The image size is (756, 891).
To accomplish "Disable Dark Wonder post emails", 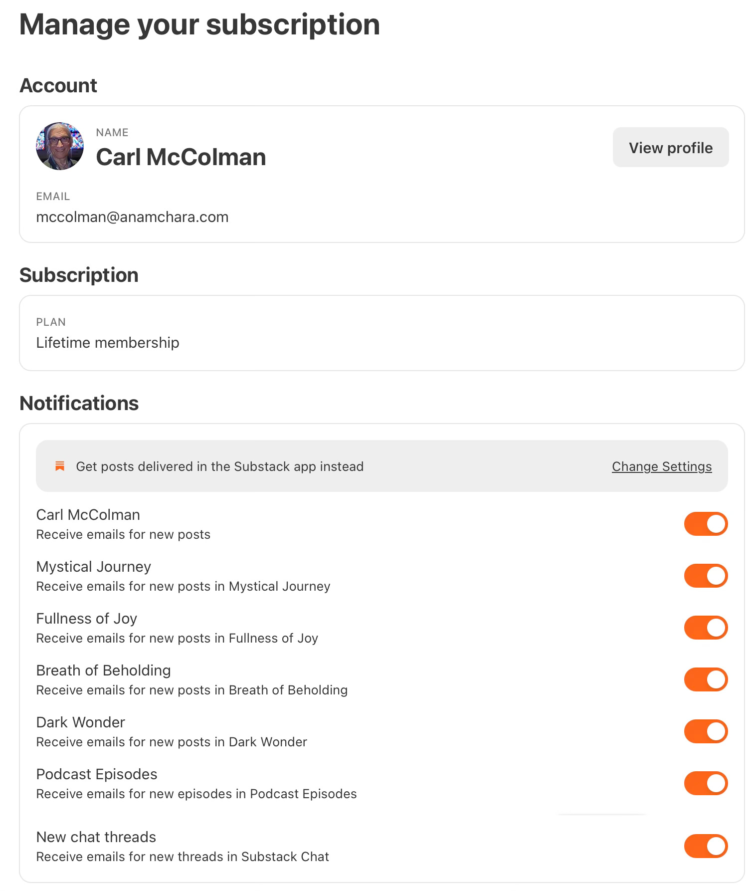I will (706, 731).
